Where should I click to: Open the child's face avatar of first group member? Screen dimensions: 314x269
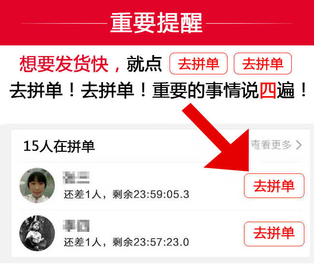(37, 185)
